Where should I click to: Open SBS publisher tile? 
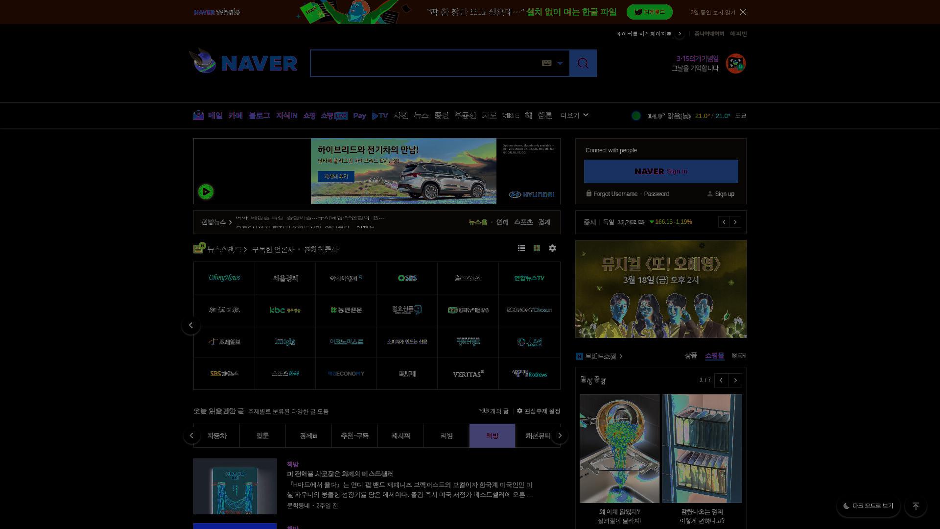point(407,278)
